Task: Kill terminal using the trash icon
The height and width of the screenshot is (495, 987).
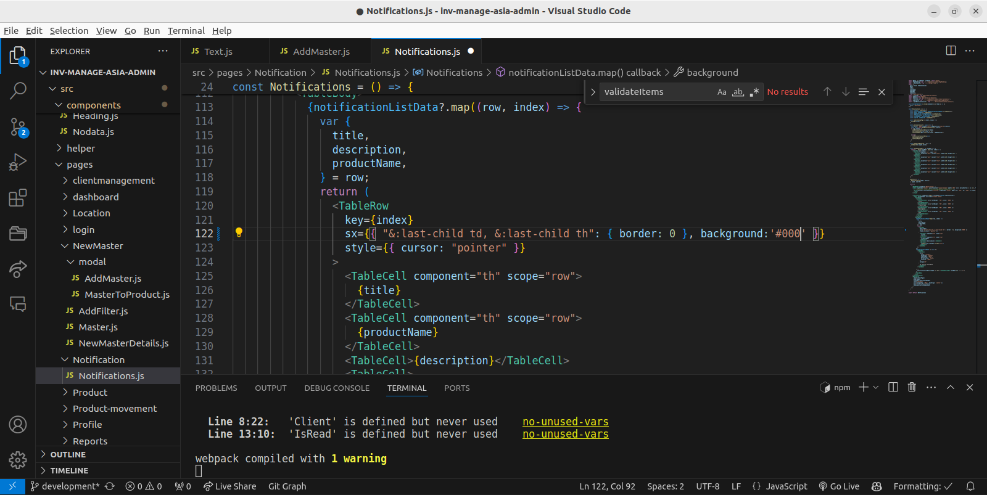Action: point(912,387)
